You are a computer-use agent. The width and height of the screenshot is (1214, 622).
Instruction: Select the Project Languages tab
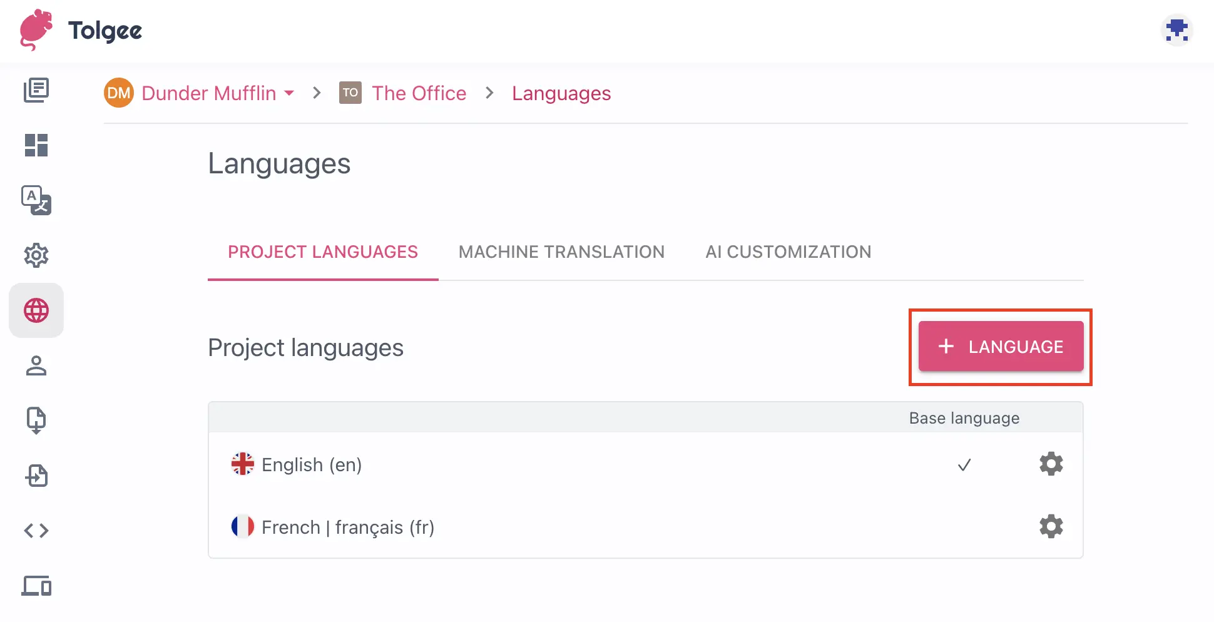323,252
